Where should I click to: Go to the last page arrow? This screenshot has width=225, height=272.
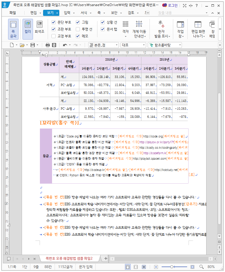click(35, 259)
